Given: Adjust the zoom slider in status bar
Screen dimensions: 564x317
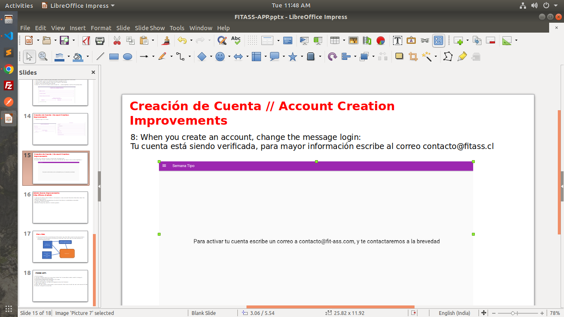Looking at the screenshot, I should (512, 313).
